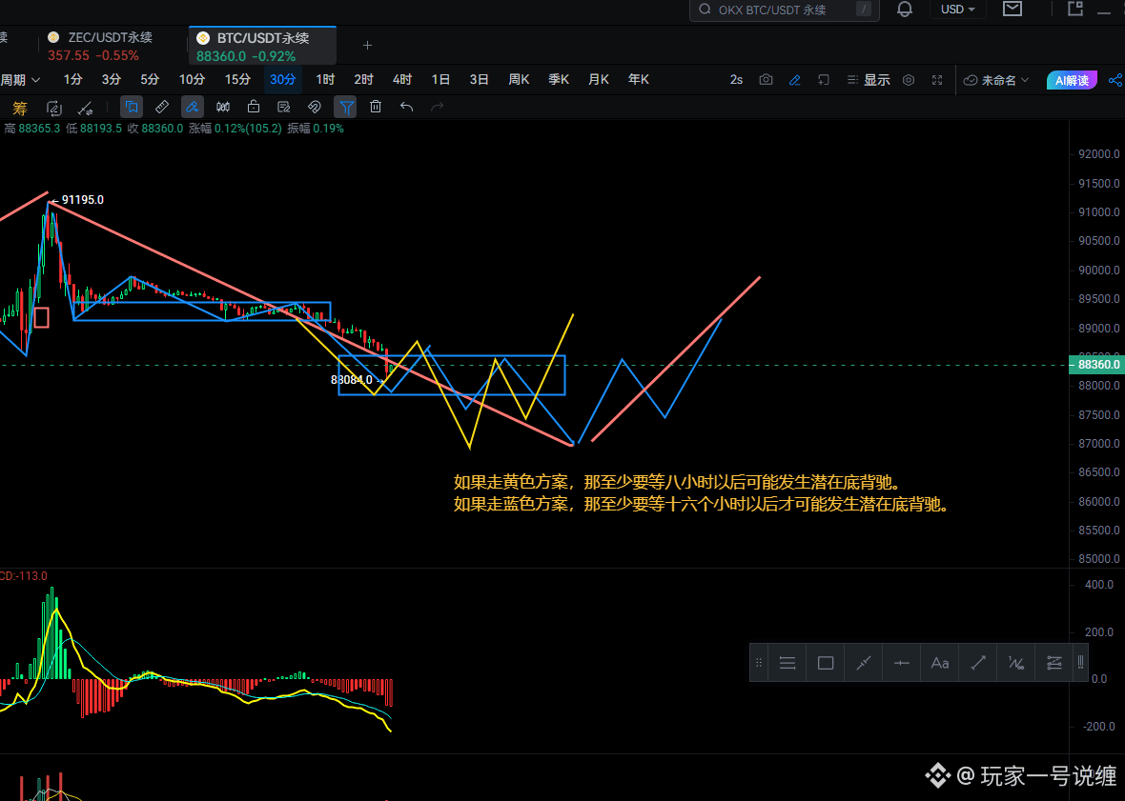This screenshot has width=1125, height=801.
Task: Select the 1日 timeframe
Action: 440,80
